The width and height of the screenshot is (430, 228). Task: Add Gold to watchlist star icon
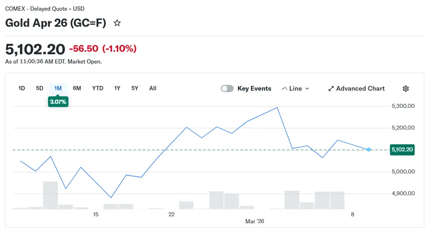(x=117, y=23)
